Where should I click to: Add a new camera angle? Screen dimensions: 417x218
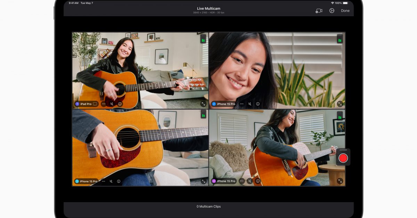[319, 11]
